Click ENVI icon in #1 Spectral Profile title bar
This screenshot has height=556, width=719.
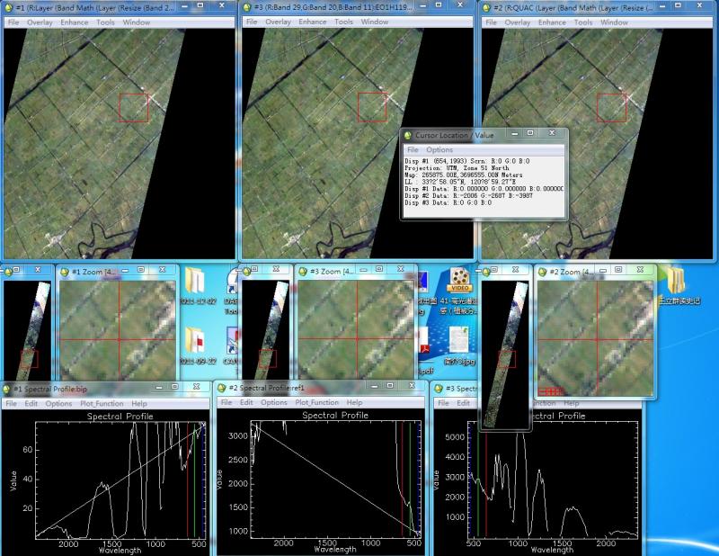(7, 390)
